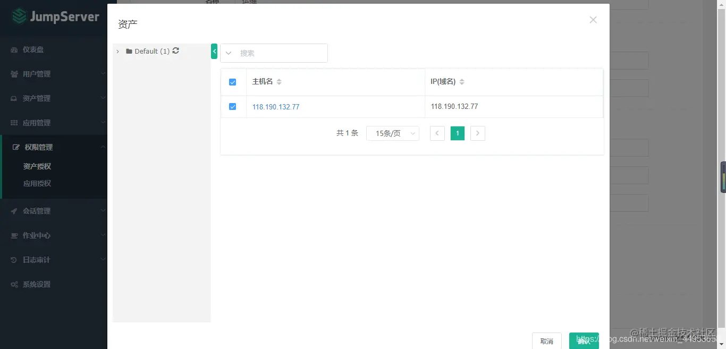Open the 15条/页 page size dropdown
726x349 pixels.
393,133
